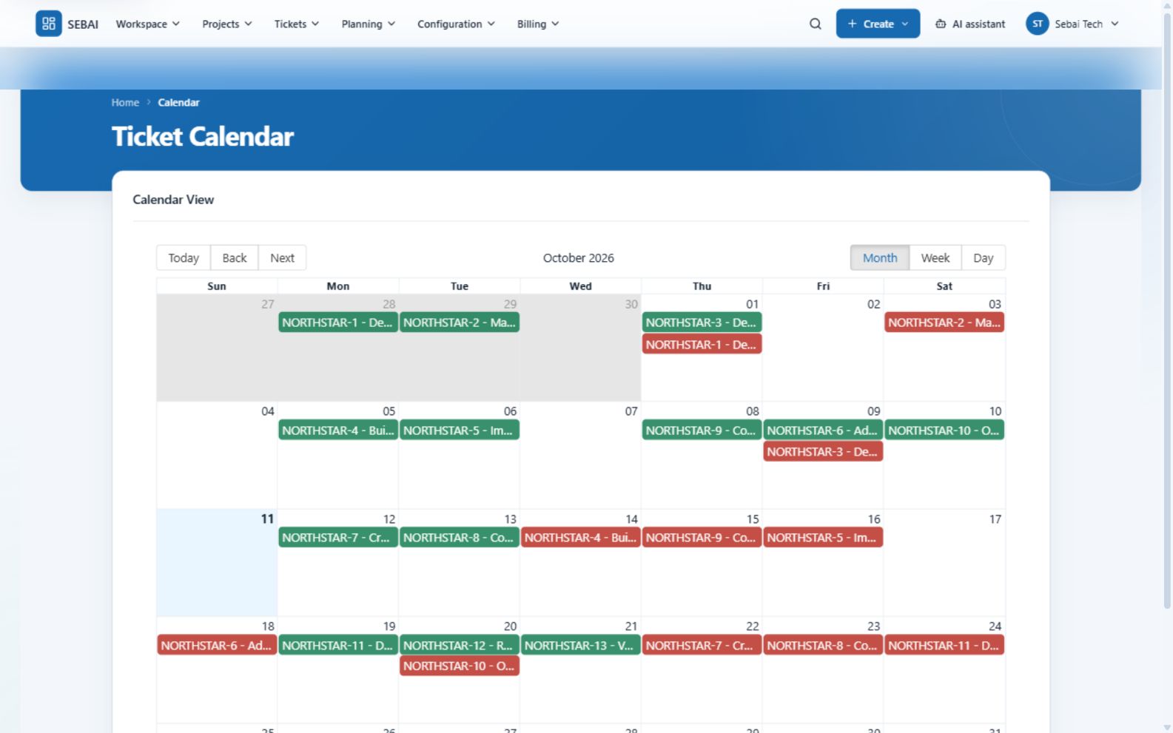
Task: Open green NORTHSTAR-1 event on the 28th
Action: pyautogui.click(x=338, y=322)
